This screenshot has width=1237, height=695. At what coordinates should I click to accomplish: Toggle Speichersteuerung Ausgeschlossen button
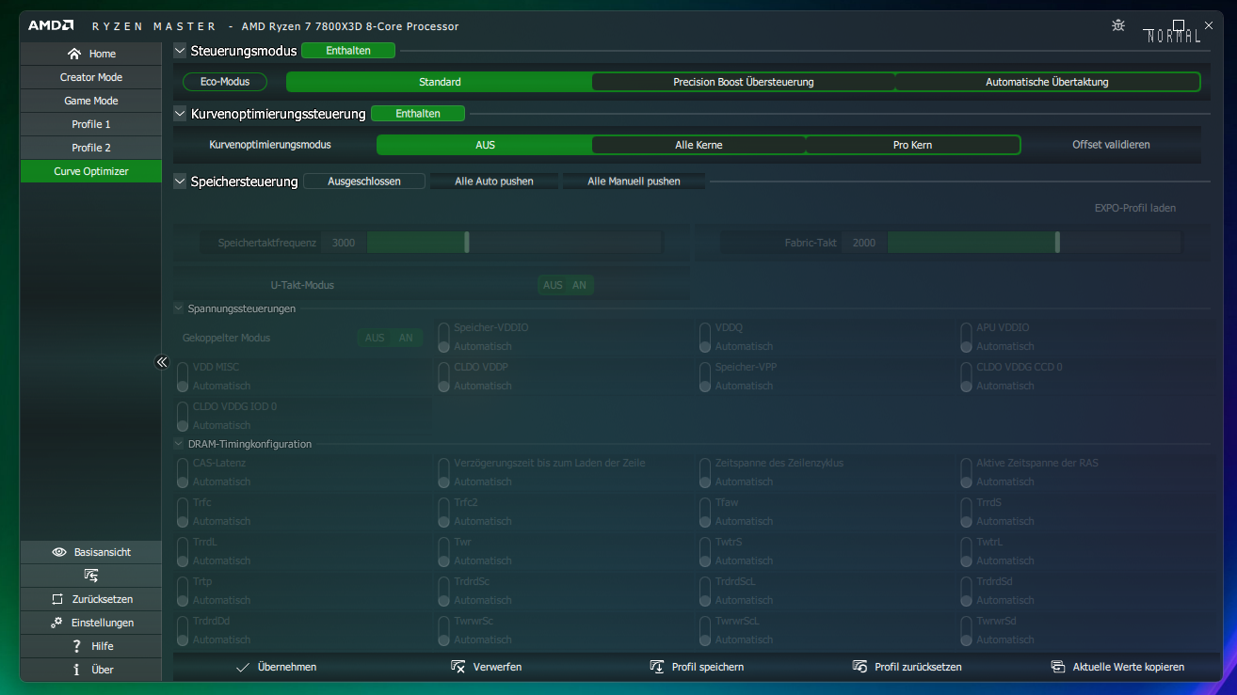pos(364,182)
